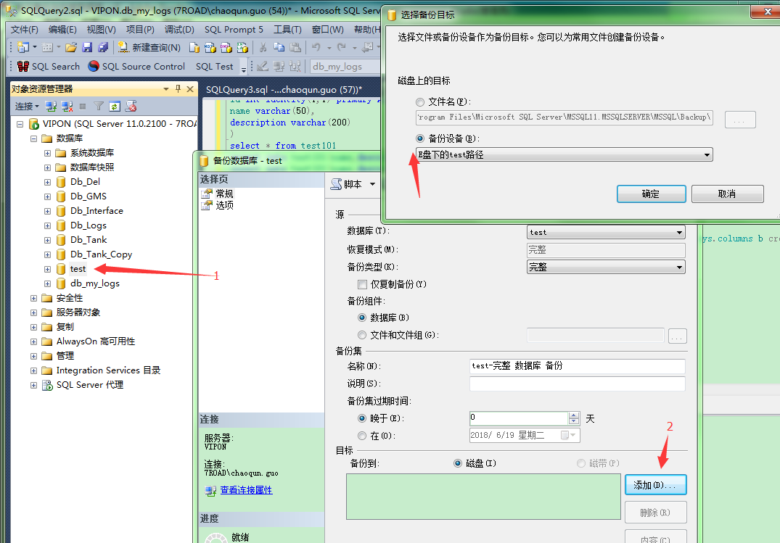This screenshot has height=543, width=780.
Task: Open the 项目(P) menu
Action: pyautogui.click(x=140, y=29)
